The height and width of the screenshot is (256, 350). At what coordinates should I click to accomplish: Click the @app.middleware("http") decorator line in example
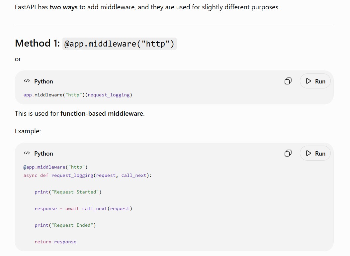pyautogui.click(x=55, y=167)
